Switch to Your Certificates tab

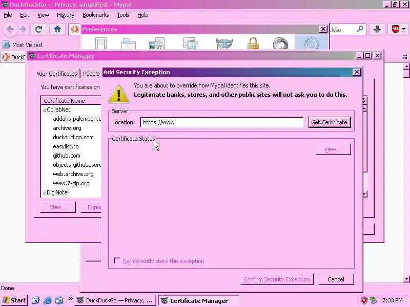[57, 74]
